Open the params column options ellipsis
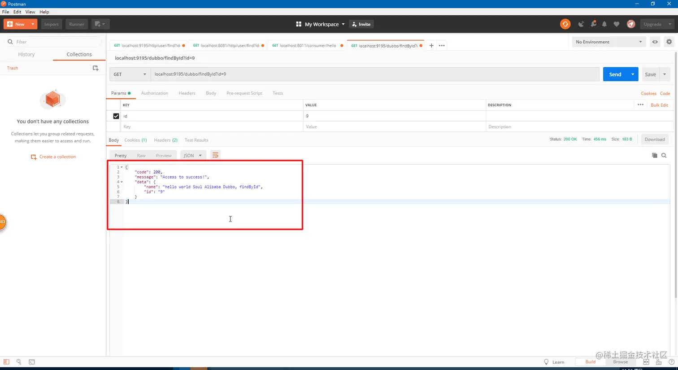Viewport: 678px width, 370px height. (x=640, y=105)
